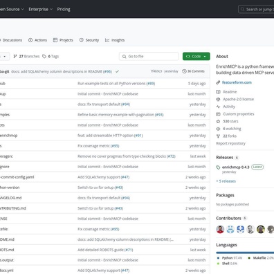Click the clock history icon beside Commits
274x274 pixels.
tap(184, 71)
